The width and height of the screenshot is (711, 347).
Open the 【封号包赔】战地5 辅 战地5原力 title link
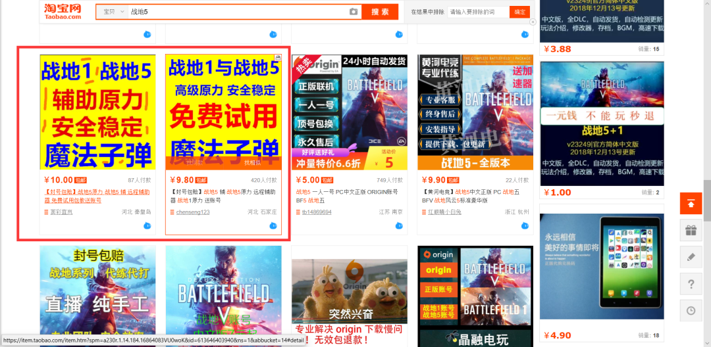(x=223, y=196)
